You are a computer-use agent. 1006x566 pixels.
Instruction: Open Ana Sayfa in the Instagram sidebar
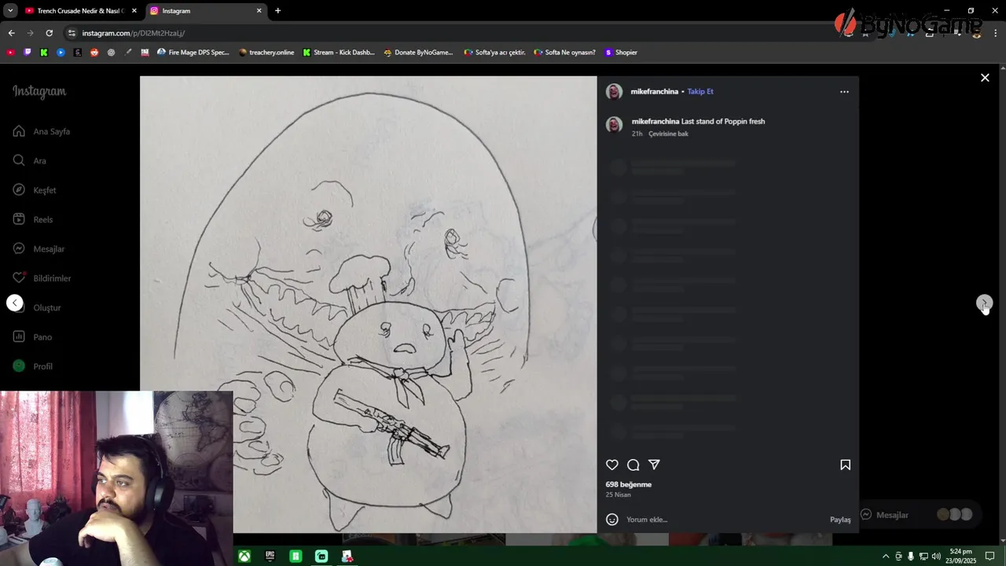(x=42, y=131)
